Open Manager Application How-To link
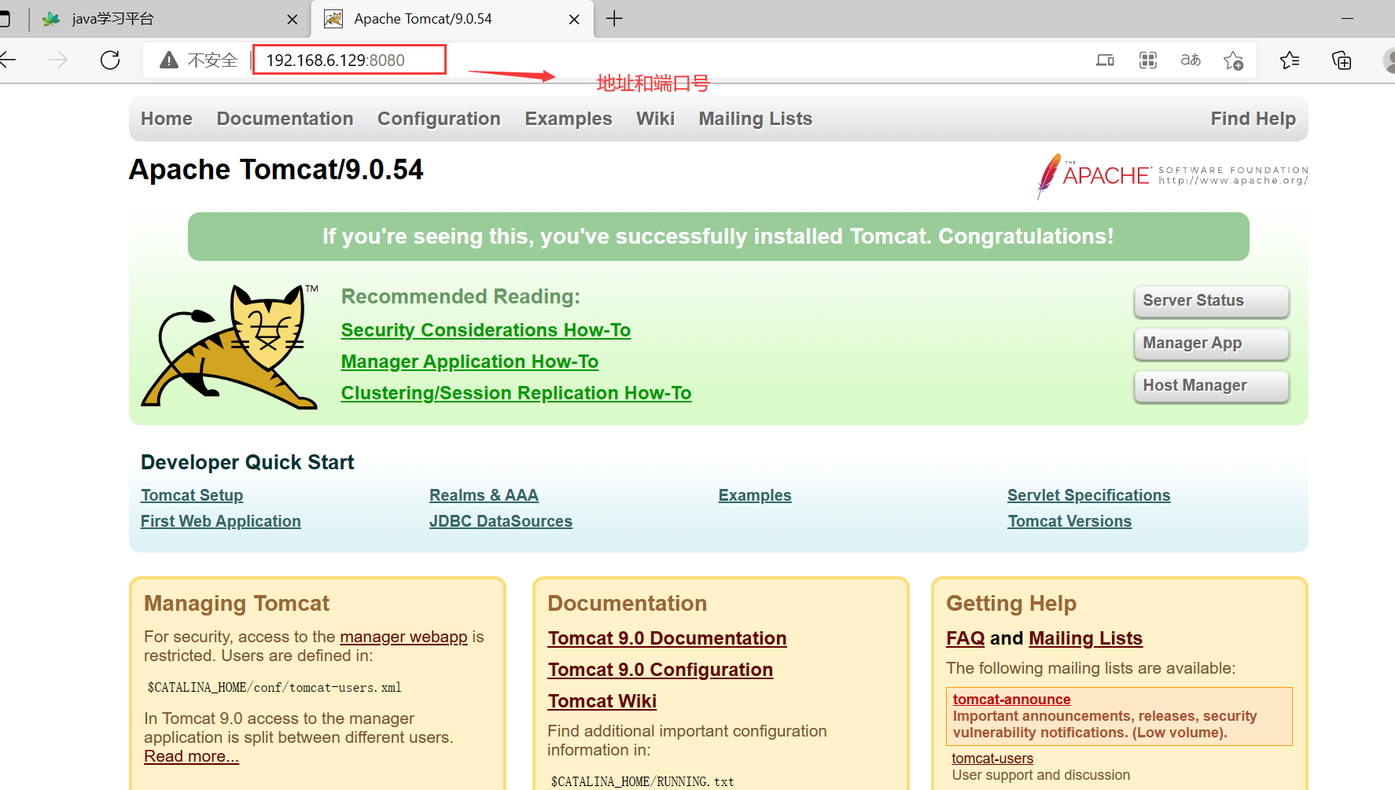This screenshot has height=790, width=1395. click(469, 362)
